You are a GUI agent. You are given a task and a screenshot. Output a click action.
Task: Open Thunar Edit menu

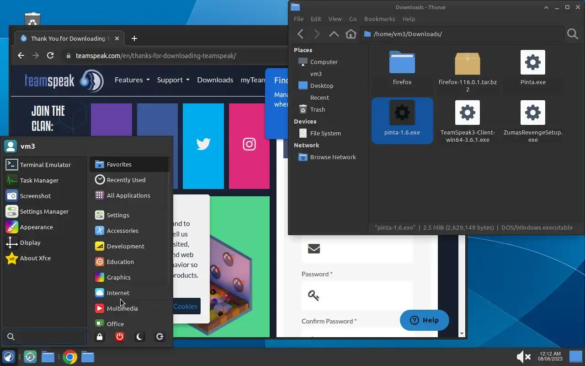[x=316, y=19]
